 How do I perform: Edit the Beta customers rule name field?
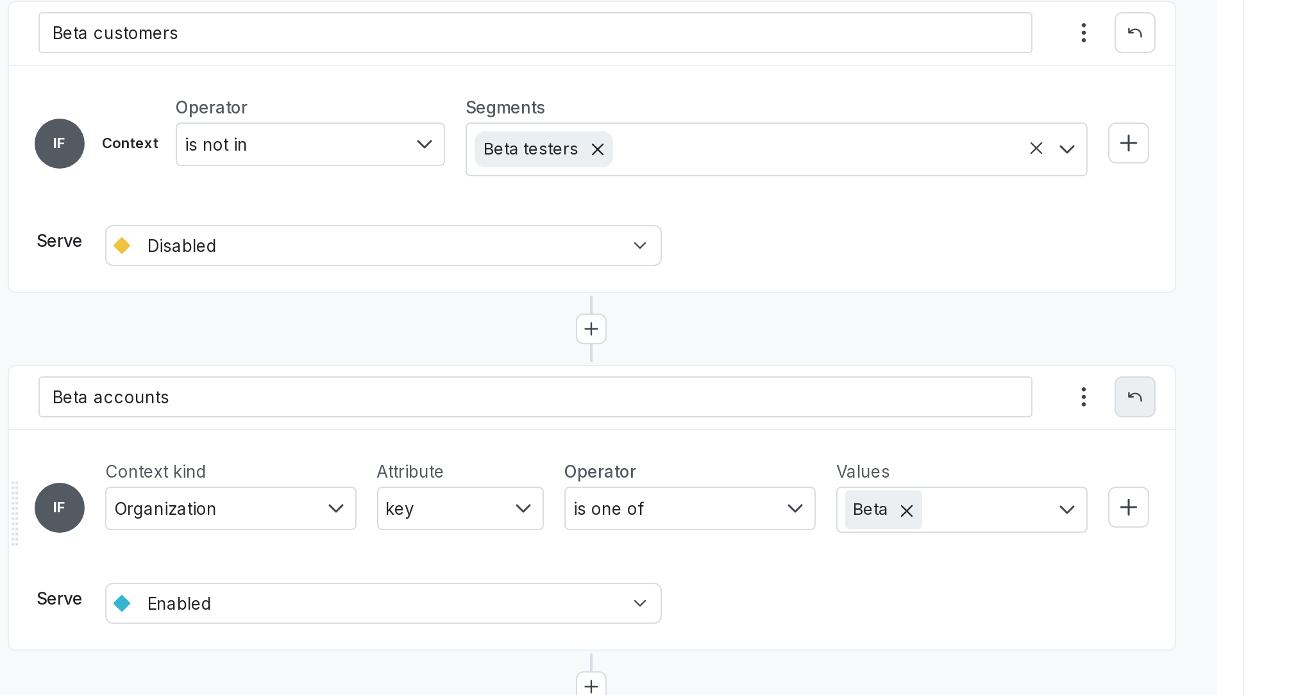pos(535,33)
